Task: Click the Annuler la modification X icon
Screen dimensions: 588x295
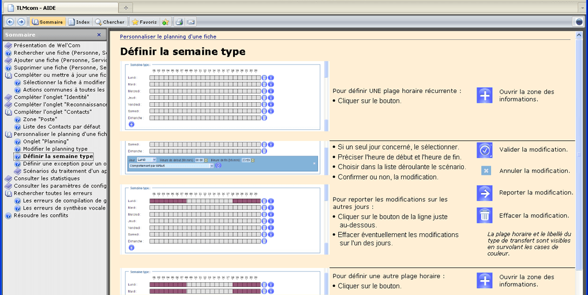Action: pyautogui.click(x=485, y=171)
